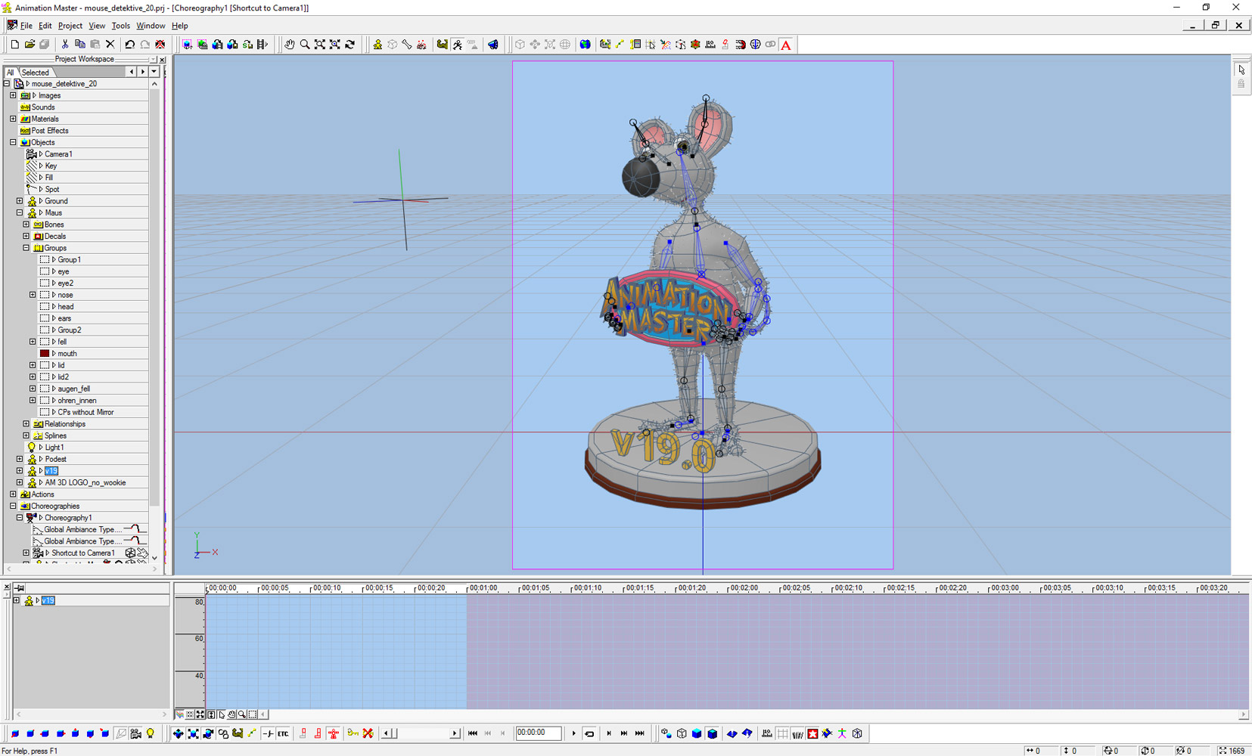
Task: Toggle the 'mouth' group red color box
Action: [x=45, y=353]
